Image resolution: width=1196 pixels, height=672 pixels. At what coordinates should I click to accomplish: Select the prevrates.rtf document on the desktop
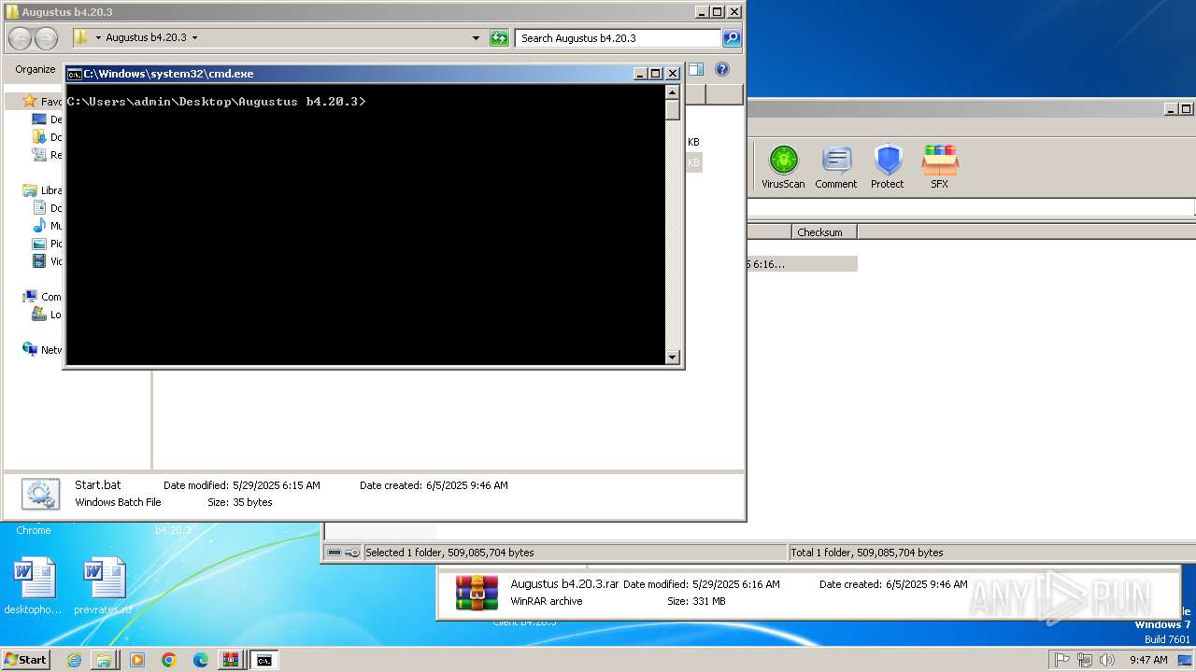click(104, 586)
